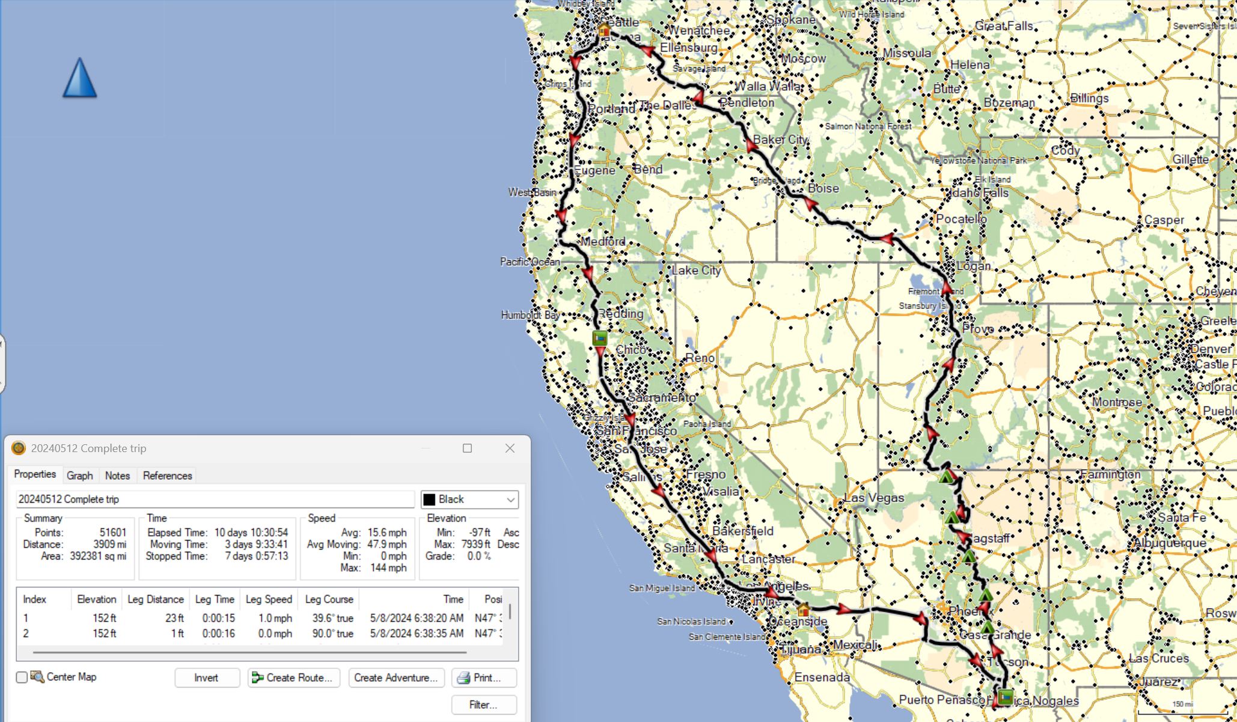Click the green flag waypoint near Nogales
This screenshot has width=1237, height=722.
[x=1006, y=697]
